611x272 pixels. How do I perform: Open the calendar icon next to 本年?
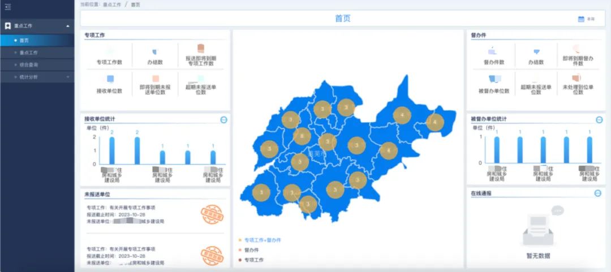coord(580,19)
